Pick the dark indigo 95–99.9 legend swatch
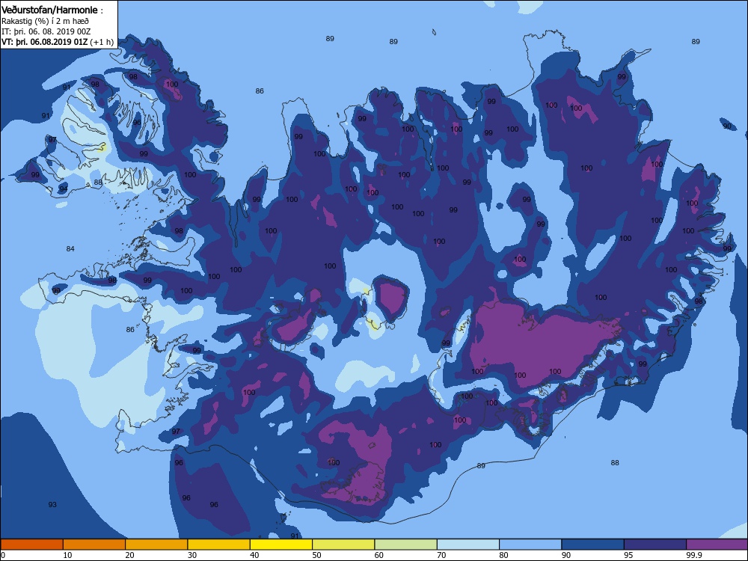The image size is (748, 561). pyautogui.click(x=655, y=545)
